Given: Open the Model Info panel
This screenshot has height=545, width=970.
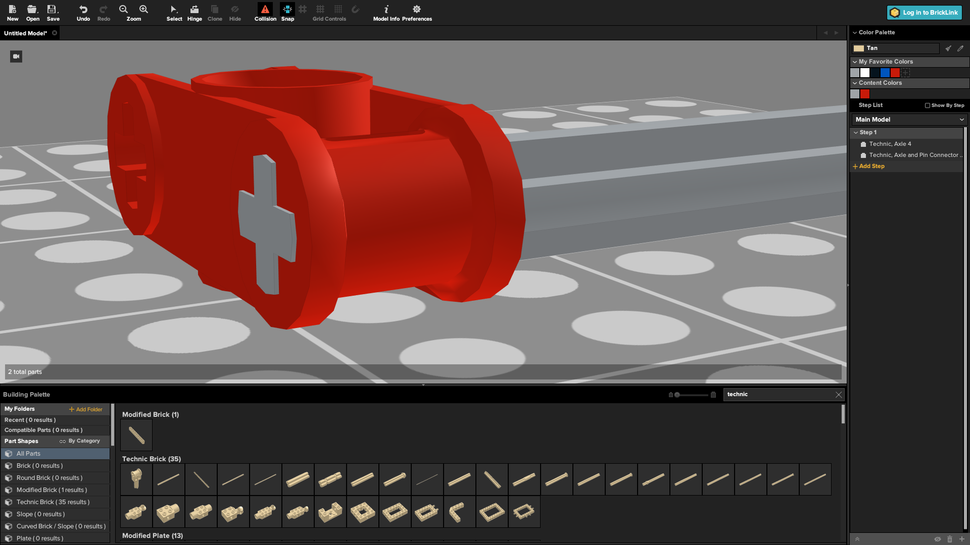Looking at the screenshot, I should pos(386,10).
